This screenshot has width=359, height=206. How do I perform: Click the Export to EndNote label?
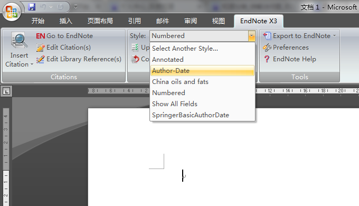301,36
